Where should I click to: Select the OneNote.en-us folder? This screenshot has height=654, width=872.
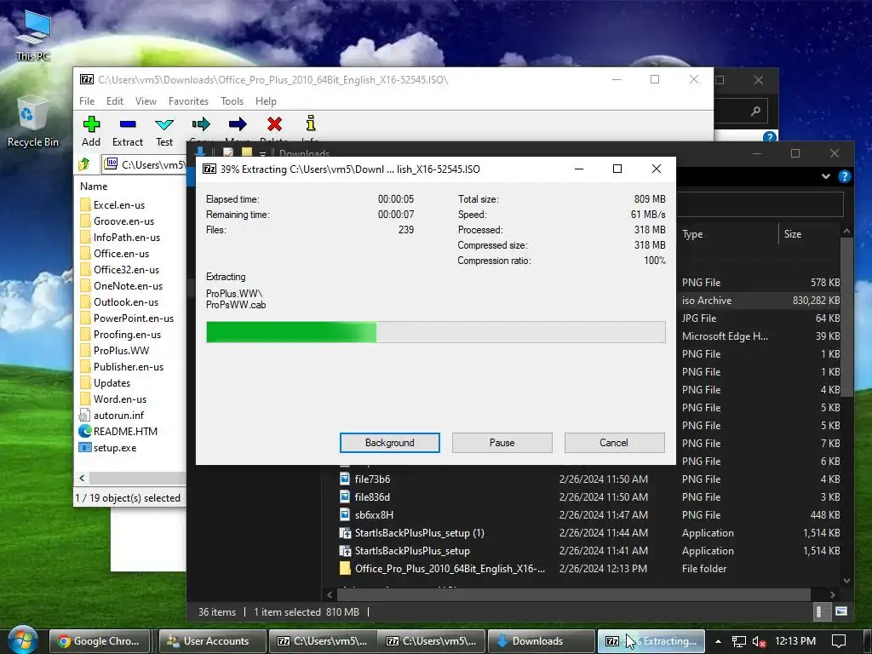pyautogui.click(x=121, y=286)
